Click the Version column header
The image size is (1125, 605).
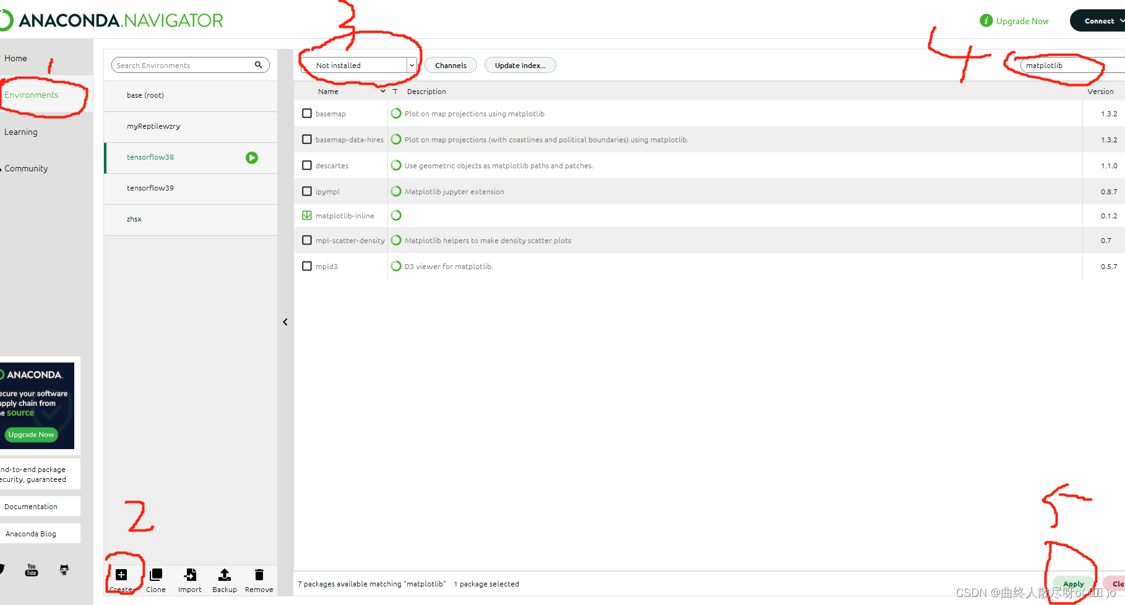[x=1100, y=92]
